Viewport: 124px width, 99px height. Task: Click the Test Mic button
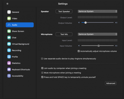coord(64,34)
